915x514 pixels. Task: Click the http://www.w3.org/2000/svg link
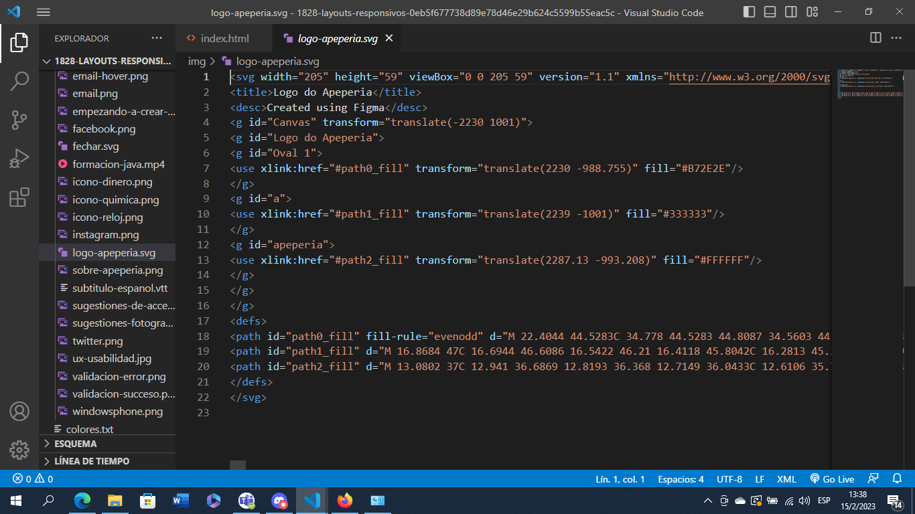tap(750, 77)
